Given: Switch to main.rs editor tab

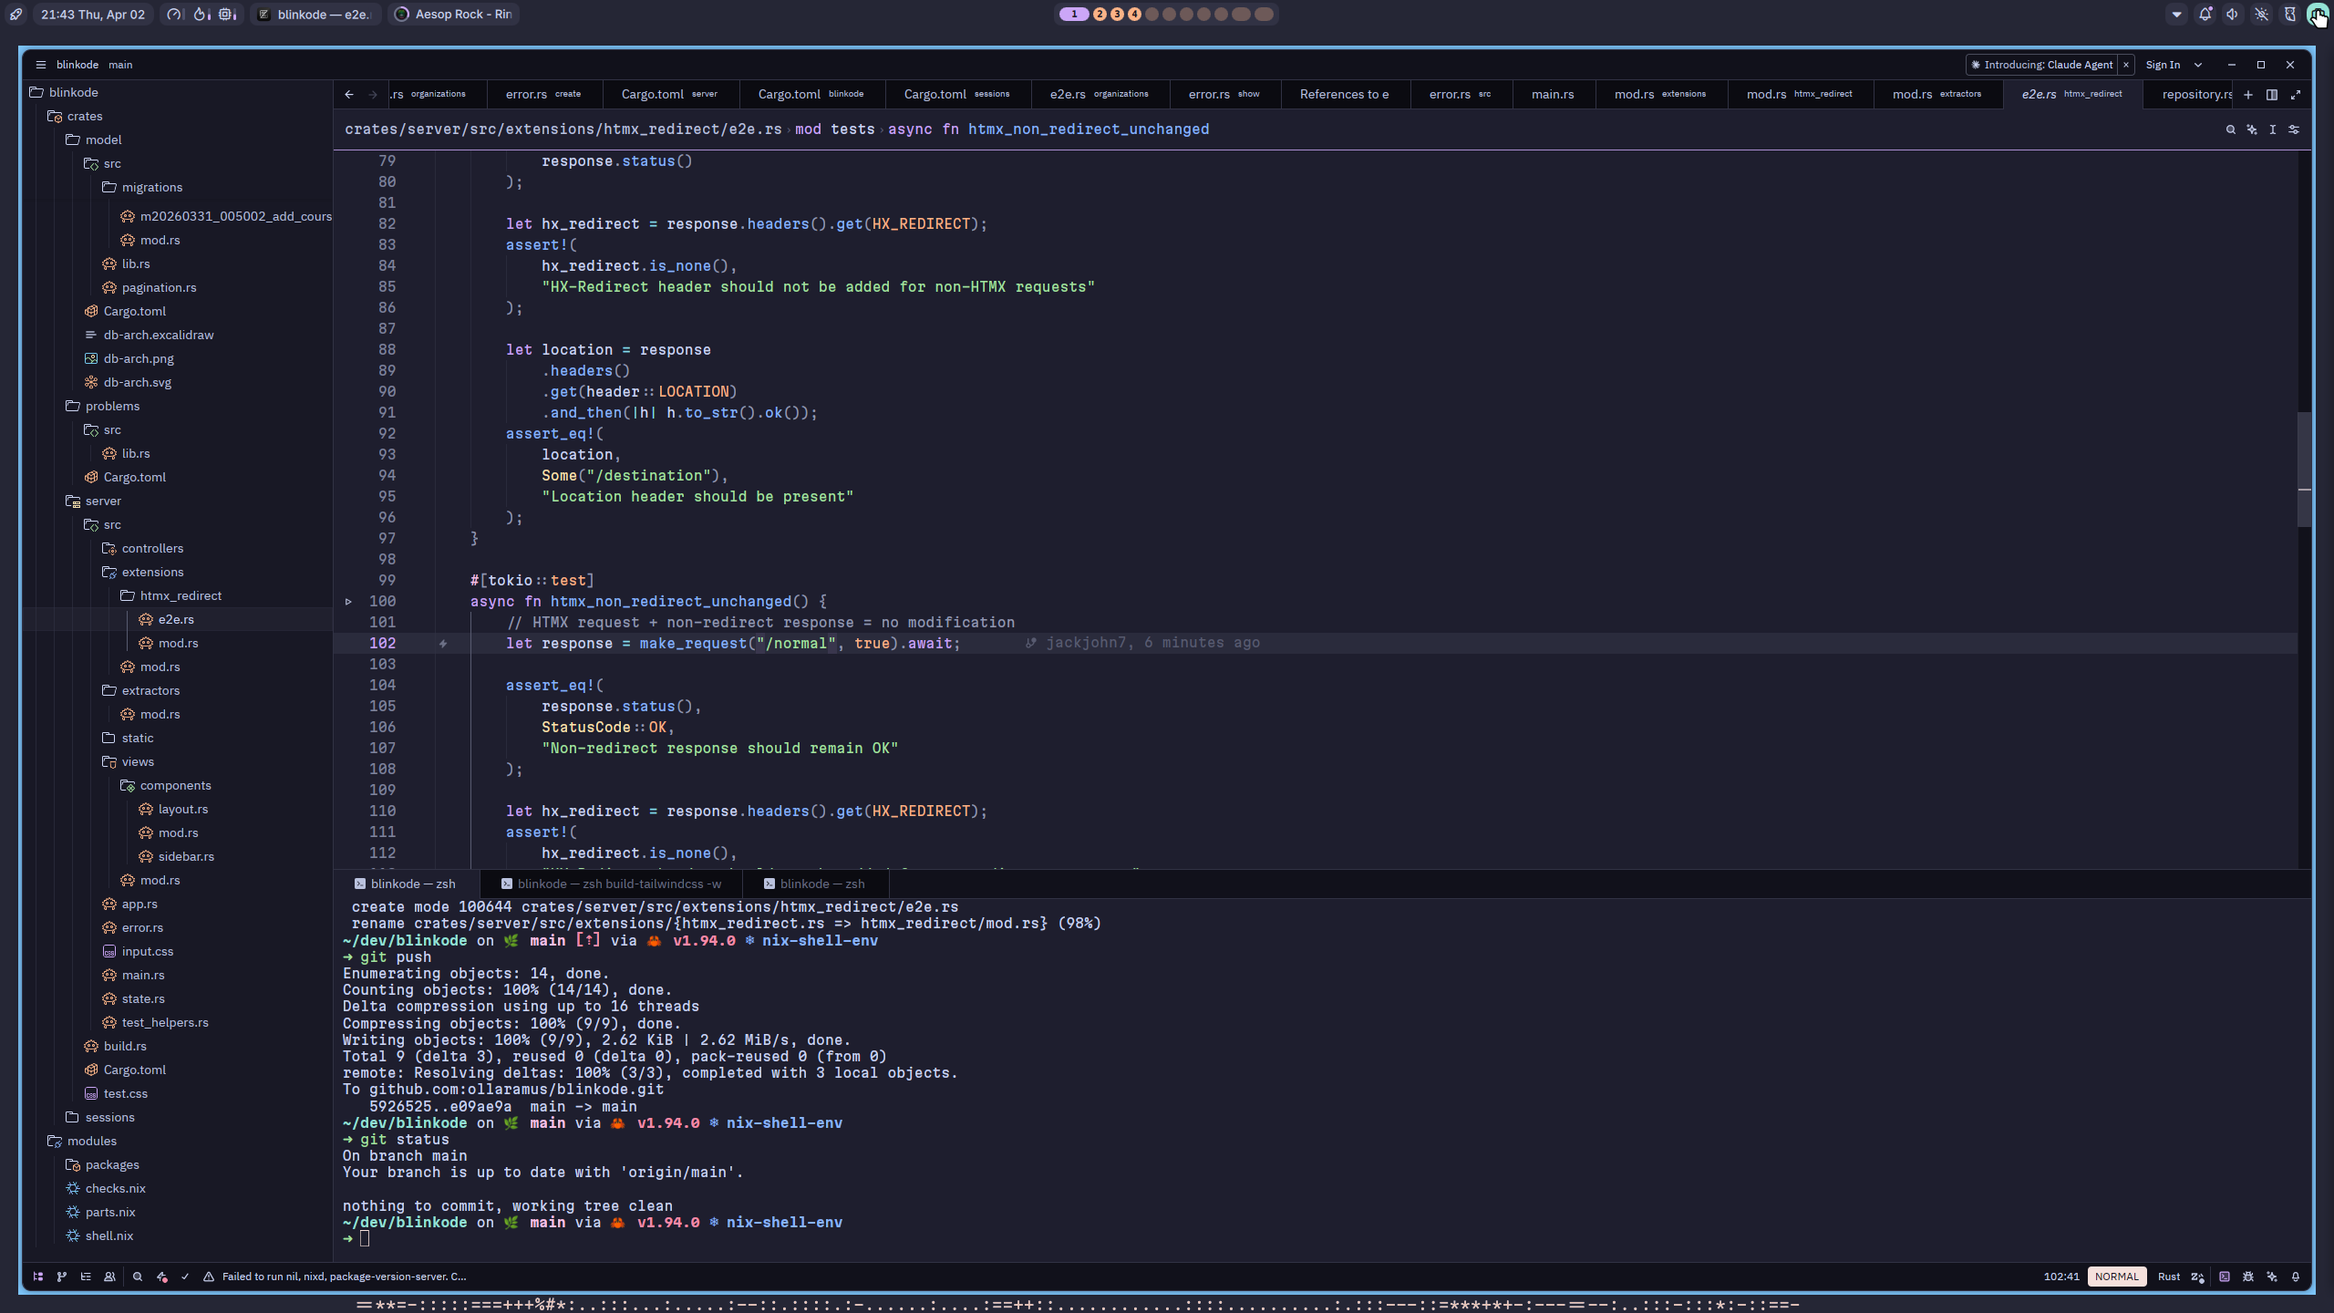Looking at the screenshot, I should [x=1553, y=94].
